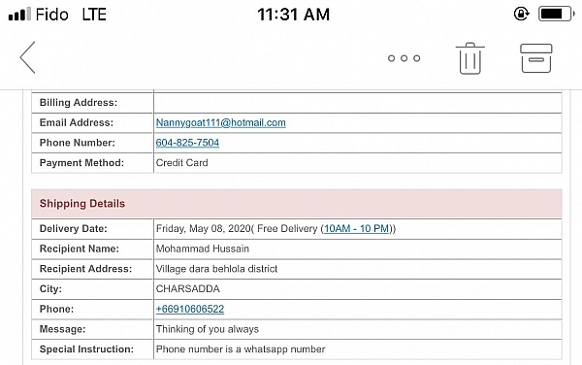
Task: Tap the 10AM - 10 PM link
Action: (x=356, y=228)
